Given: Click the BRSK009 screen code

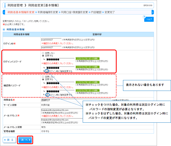Looking at the screenshot, I should (x=148, y=5).
